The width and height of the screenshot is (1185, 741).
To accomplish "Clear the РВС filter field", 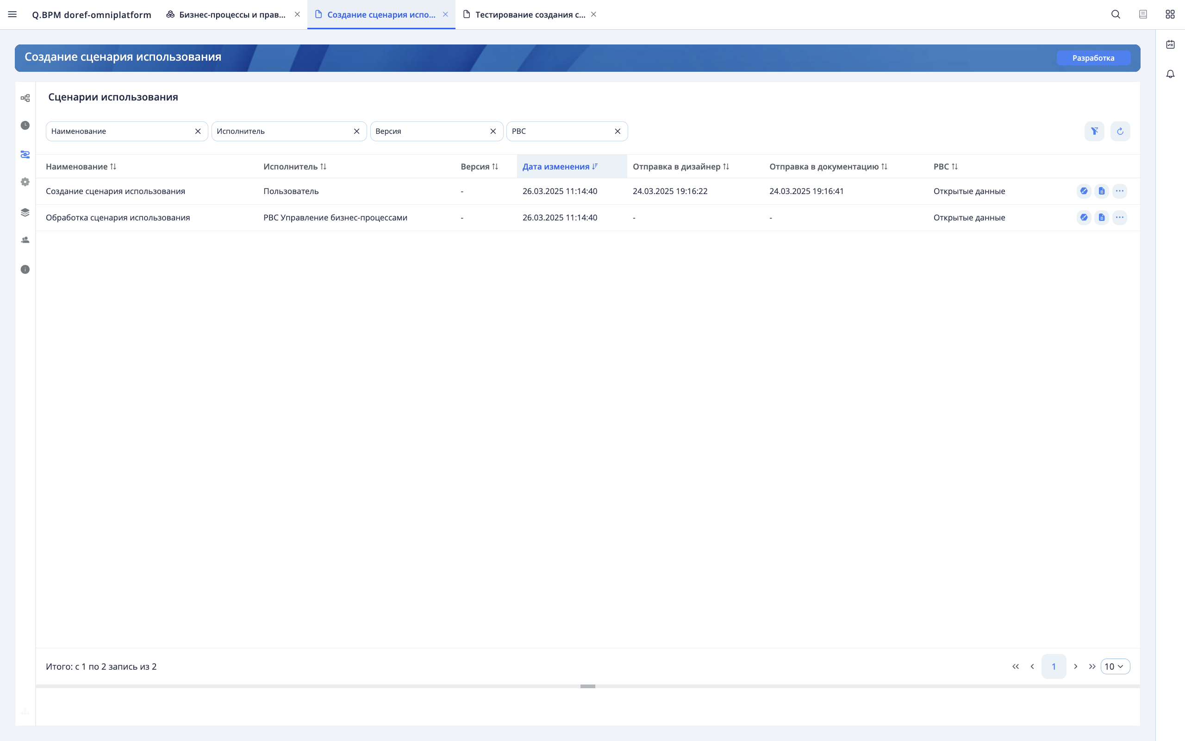I will coord(617,132).
